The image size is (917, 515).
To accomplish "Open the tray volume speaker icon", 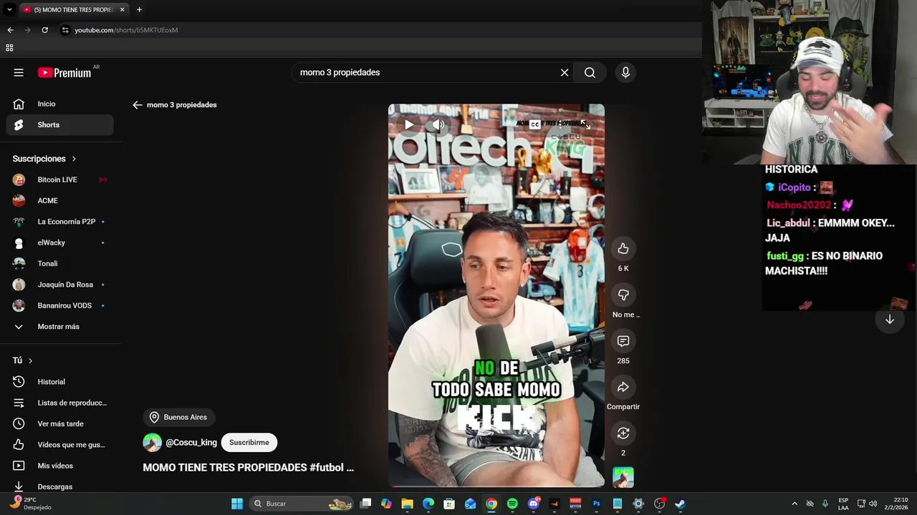I will point(873,504).
